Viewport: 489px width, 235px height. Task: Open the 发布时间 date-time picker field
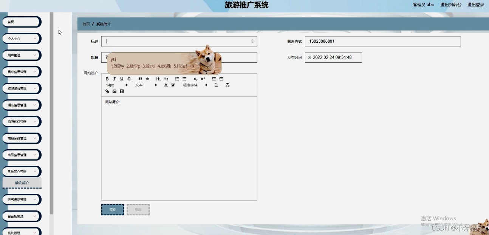333,57
